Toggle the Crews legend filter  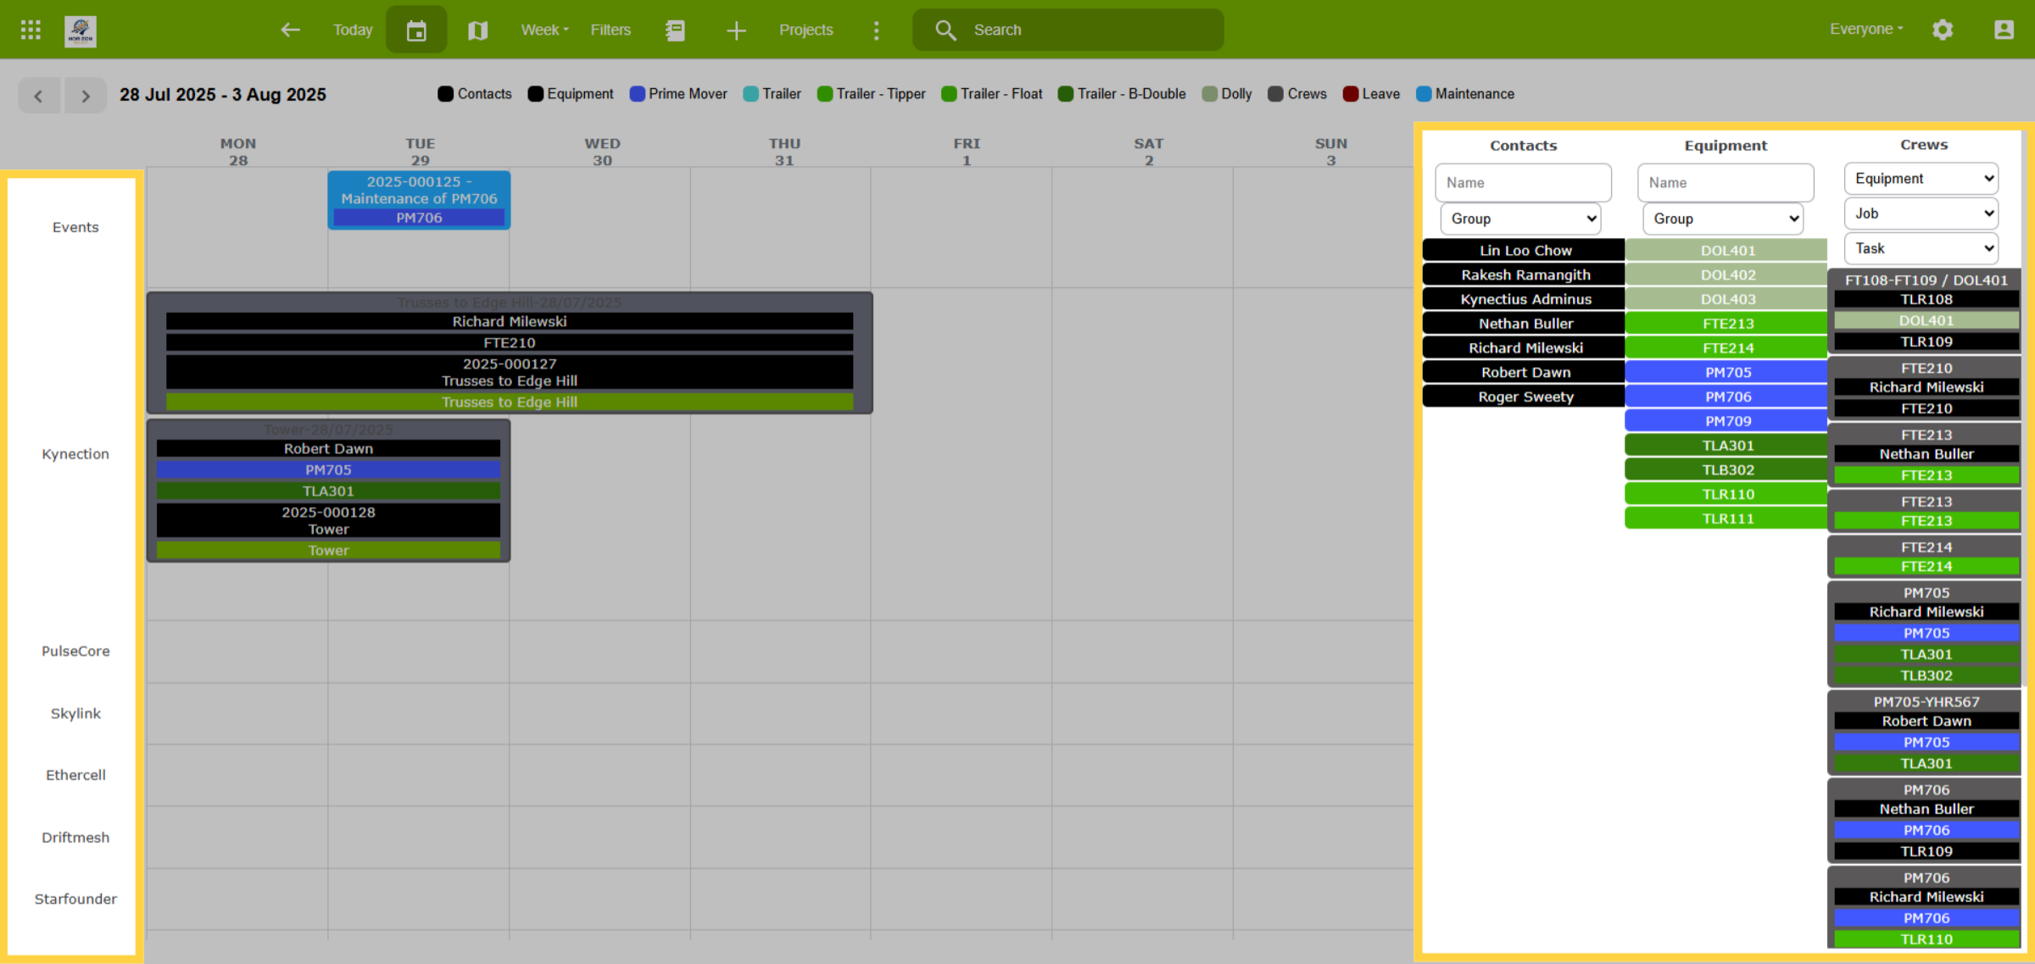pos(1297,94)
